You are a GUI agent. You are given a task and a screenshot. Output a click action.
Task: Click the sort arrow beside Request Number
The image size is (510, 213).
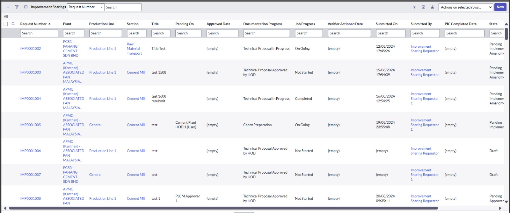coord(49,24)
